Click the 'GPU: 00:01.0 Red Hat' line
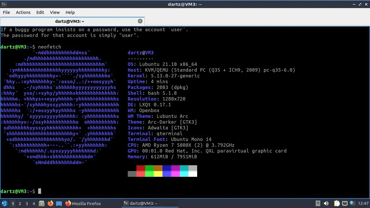370x208 pixels. [207, 151]
